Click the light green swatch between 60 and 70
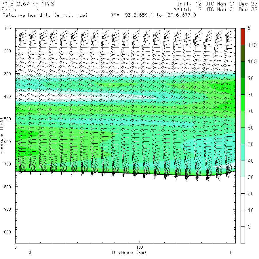259x259 pixels. 243,119
